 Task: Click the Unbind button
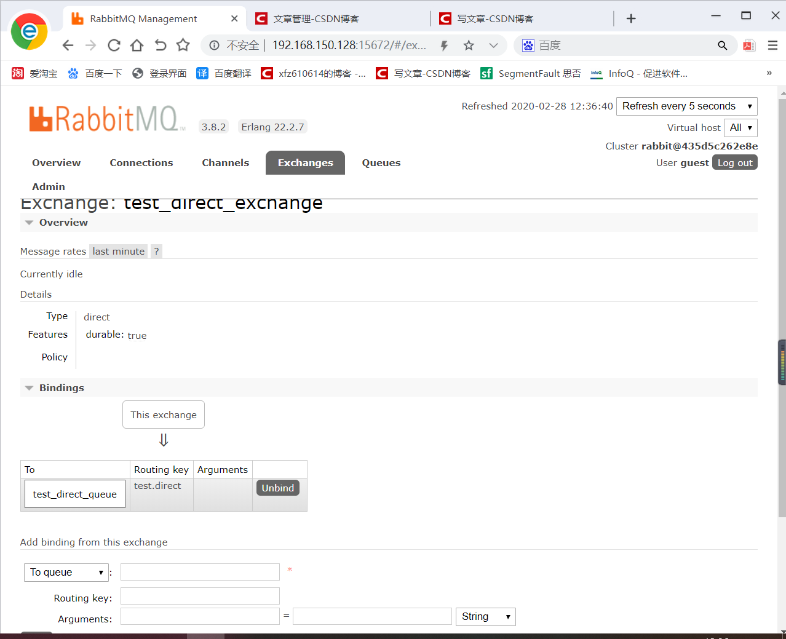278,488
